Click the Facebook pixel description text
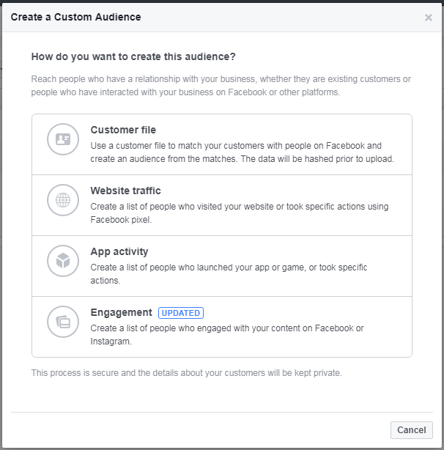 click(240, 213)
